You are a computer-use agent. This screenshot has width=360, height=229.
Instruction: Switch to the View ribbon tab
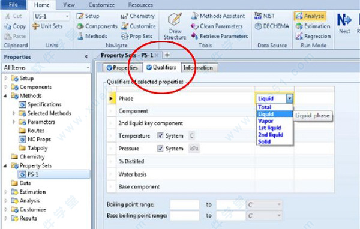tap(69, 5)
